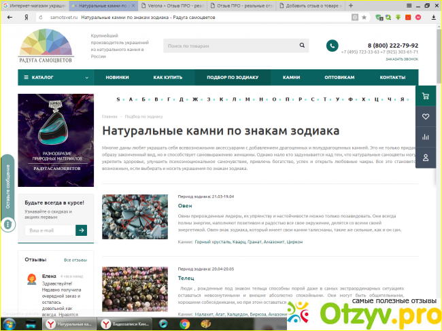
Task: Open the user account icon in the sidebar
Action: [x=426, y=158]
